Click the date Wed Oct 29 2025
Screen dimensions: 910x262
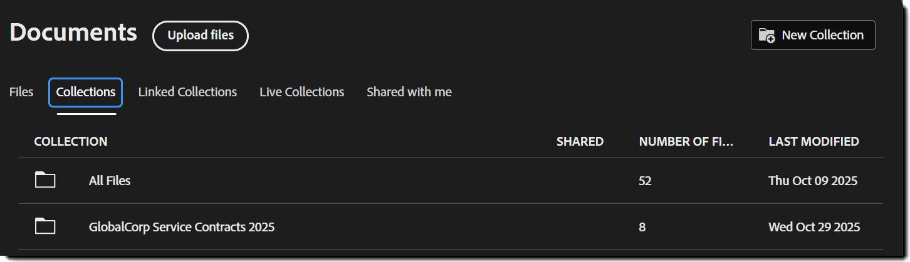(814, 227)
